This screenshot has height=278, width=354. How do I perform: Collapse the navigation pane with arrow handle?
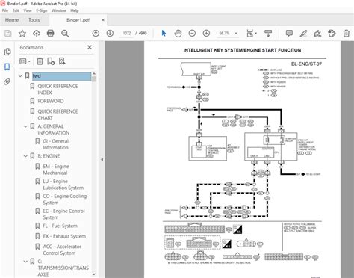(102, 159)
